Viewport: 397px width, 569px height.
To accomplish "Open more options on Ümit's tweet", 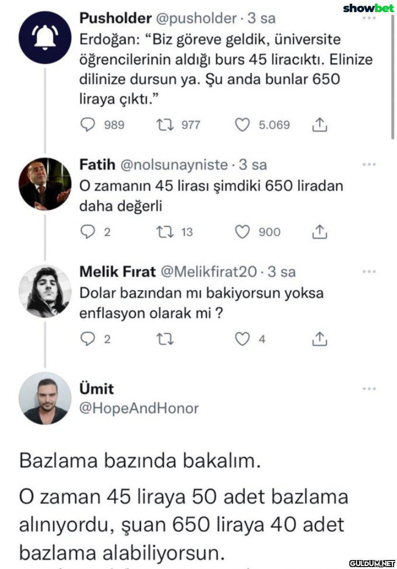I will pos(369,389).
